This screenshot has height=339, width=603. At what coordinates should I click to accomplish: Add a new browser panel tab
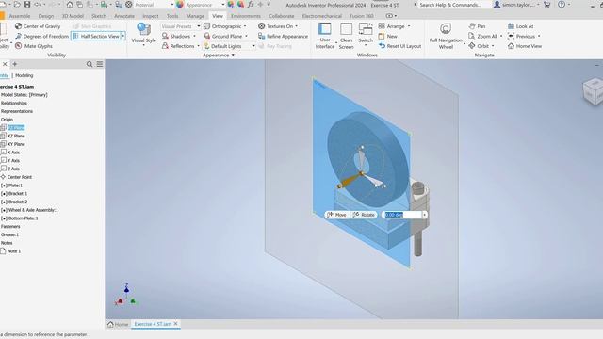click(15, 64)
